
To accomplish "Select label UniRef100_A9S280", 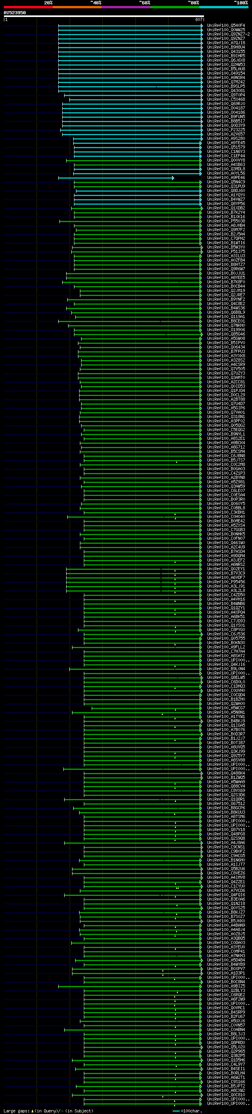I will (226, 138).
